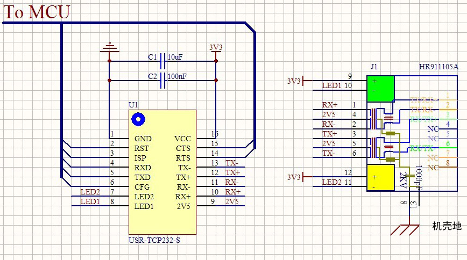Select the U1 designator label

click(x=133, y=104)
